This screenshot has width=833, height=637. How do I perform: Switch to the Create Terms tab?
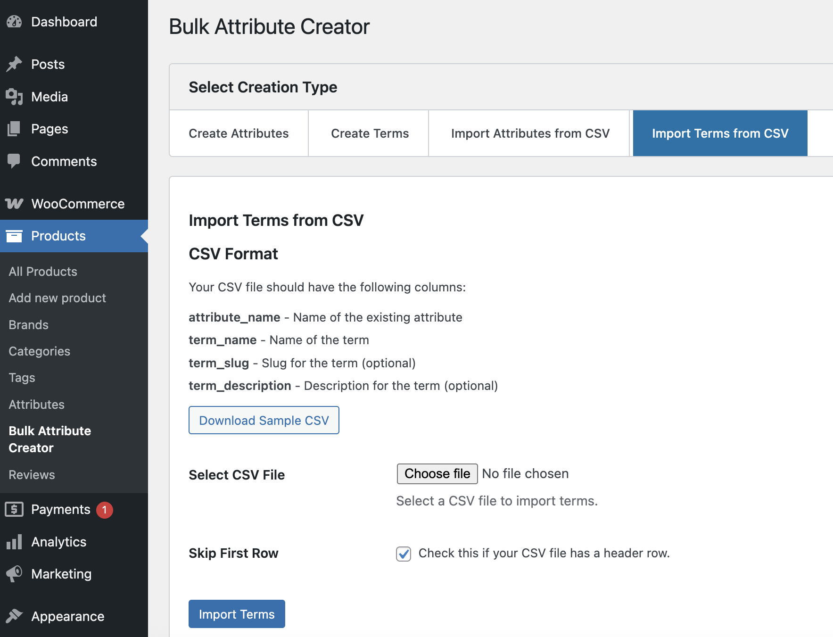coord(370,133)
